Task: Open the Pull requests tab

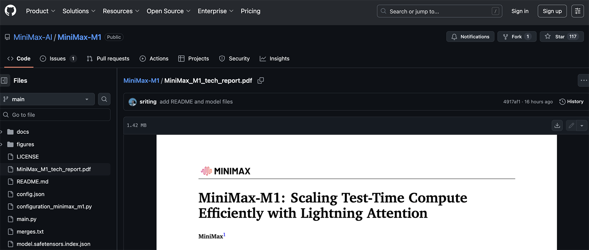Action: click(x=108, y=59)
